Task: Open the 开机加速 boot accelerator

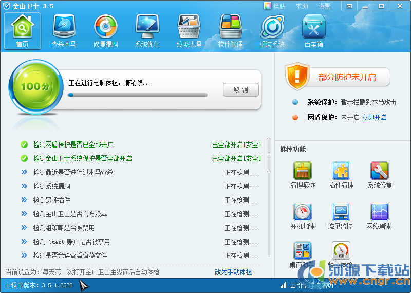Action: point(303,216)
